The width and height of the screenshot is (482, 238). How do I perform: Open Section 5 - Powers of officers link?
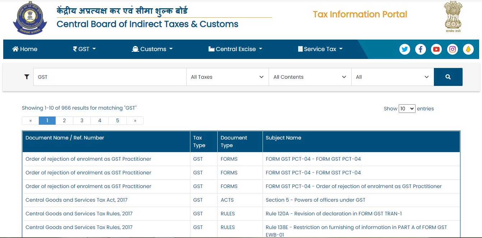coord(315,200)
